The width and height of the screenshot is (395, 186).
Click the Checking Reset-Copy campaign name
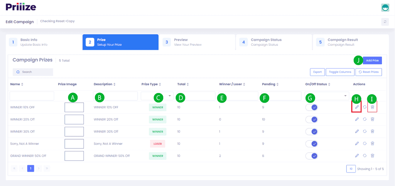(x=57, y=22)
